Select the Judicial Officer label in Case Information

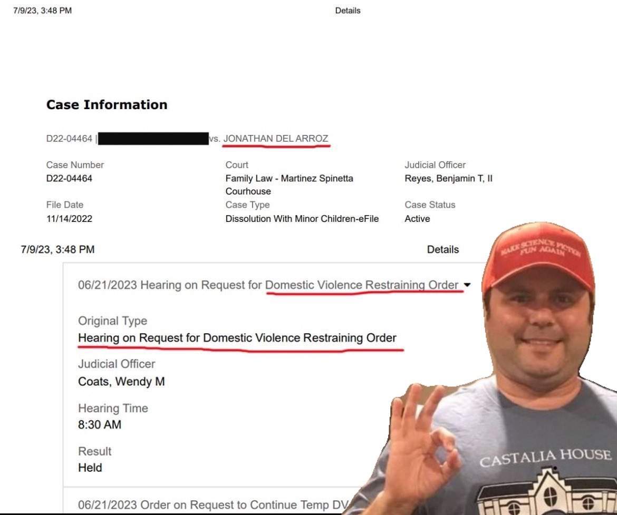click(x=435, y=165)
